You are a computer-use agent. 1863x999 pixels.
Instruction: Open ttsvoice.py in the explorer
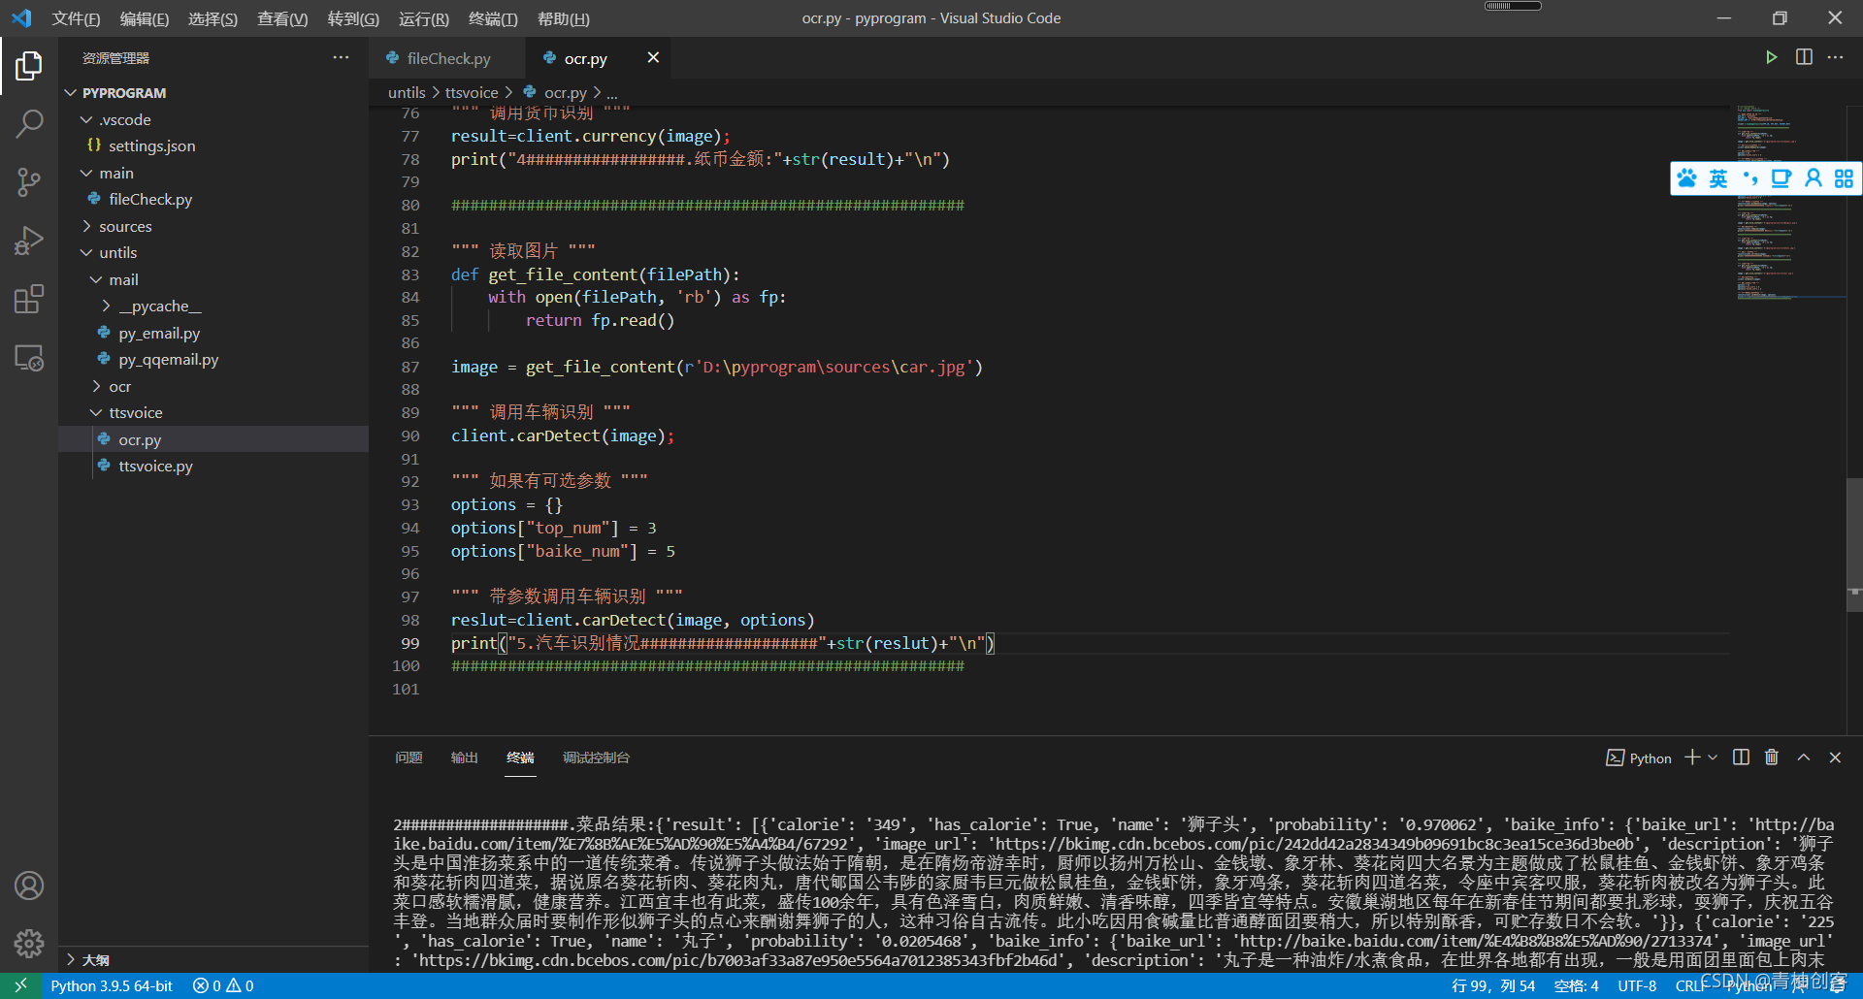pyautogui.click(x=213, y=466)
